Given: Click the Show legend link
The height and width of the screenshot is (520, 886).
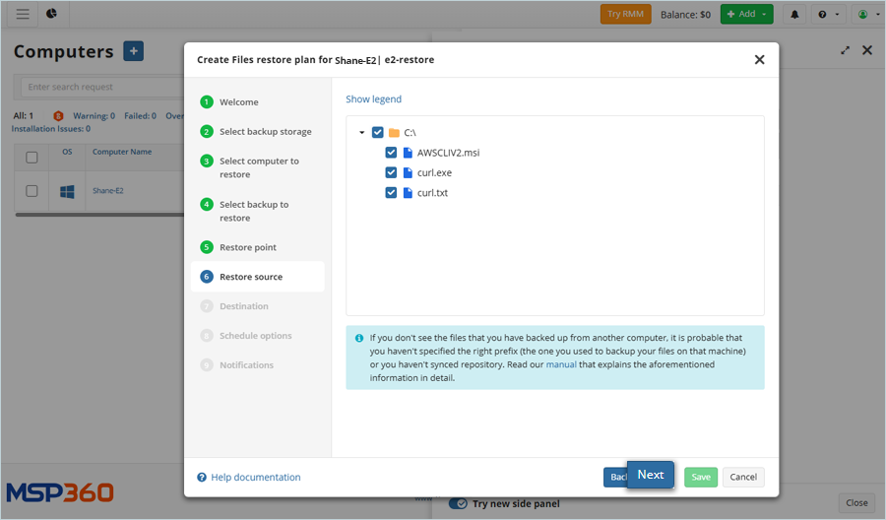Looking at the screenshot, I should (x=373, y=99).
